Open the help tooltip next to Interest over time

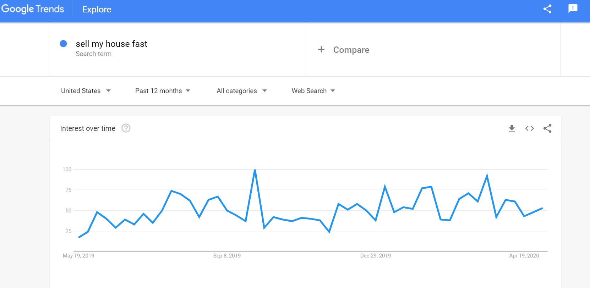pyautogui.click(x=126, y=128)
